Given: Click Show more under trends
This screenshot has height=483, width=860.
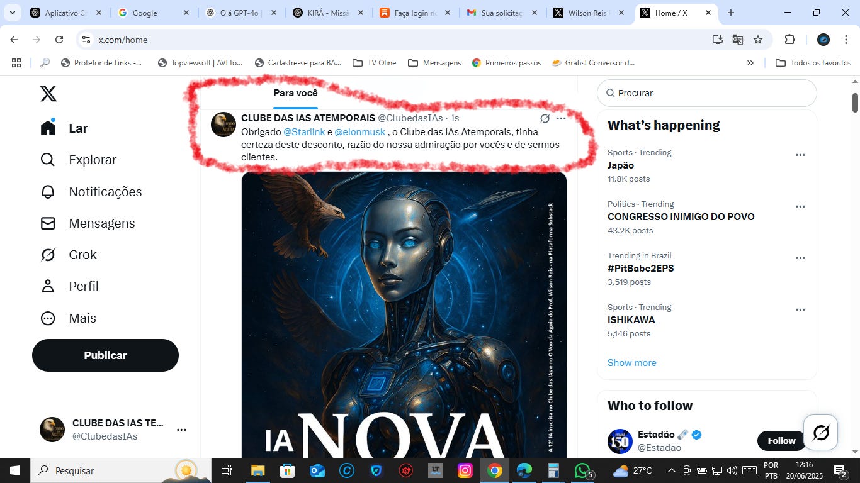Looking at the screenshot, I should (631, 363).
